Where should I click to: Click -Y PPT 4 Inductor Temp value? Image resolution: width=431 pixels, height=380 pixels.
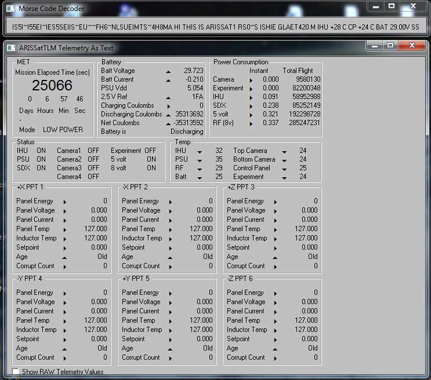tap(95, 330)
